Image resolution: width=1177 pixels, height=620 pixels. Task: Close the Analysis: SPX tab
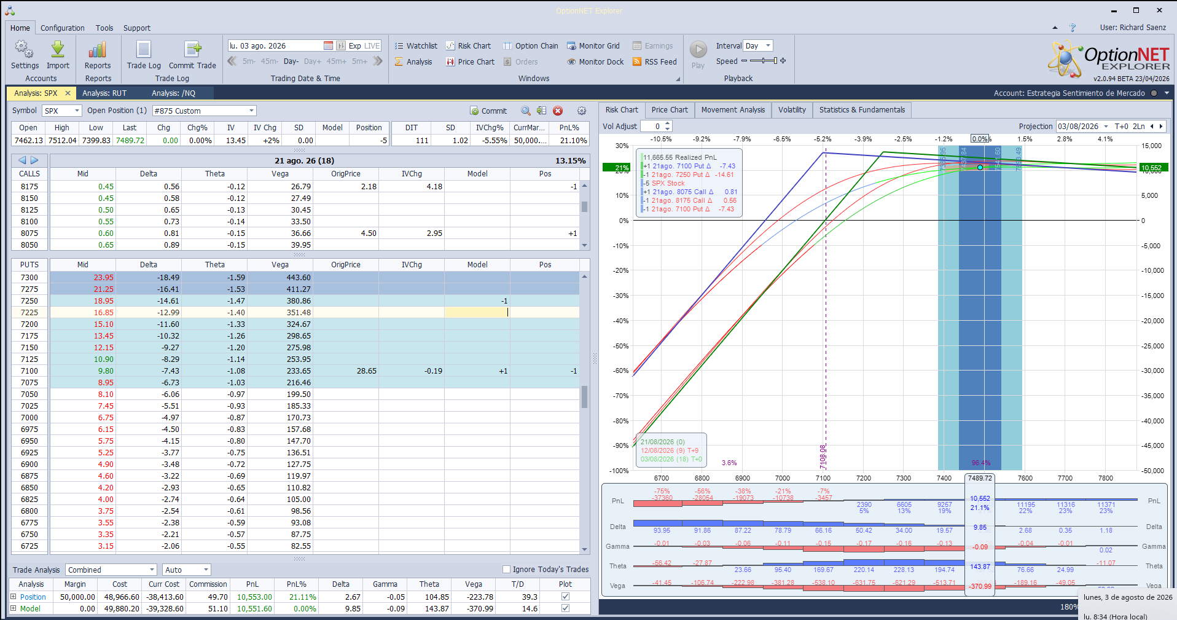pos(68,93)
